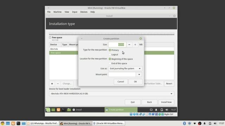225x126 pixels.
Task: Click the VirtualBox network indicator
Action: click(x=141, y=114)
